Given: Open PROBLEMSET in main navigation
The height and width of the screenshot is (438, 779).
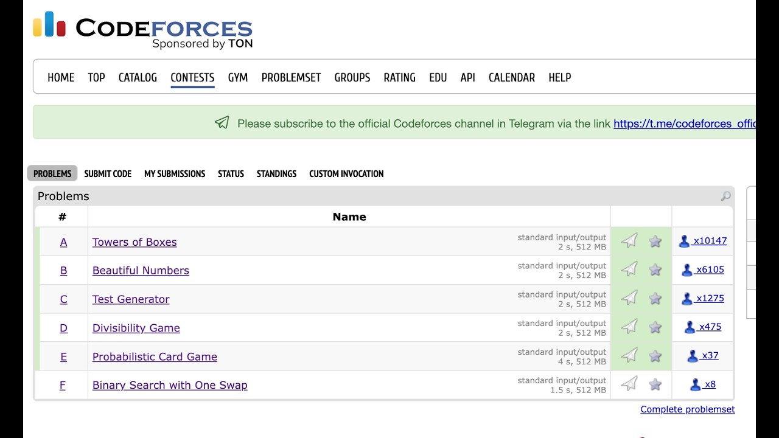Looking at the screenshot, I should coord(291,77).
